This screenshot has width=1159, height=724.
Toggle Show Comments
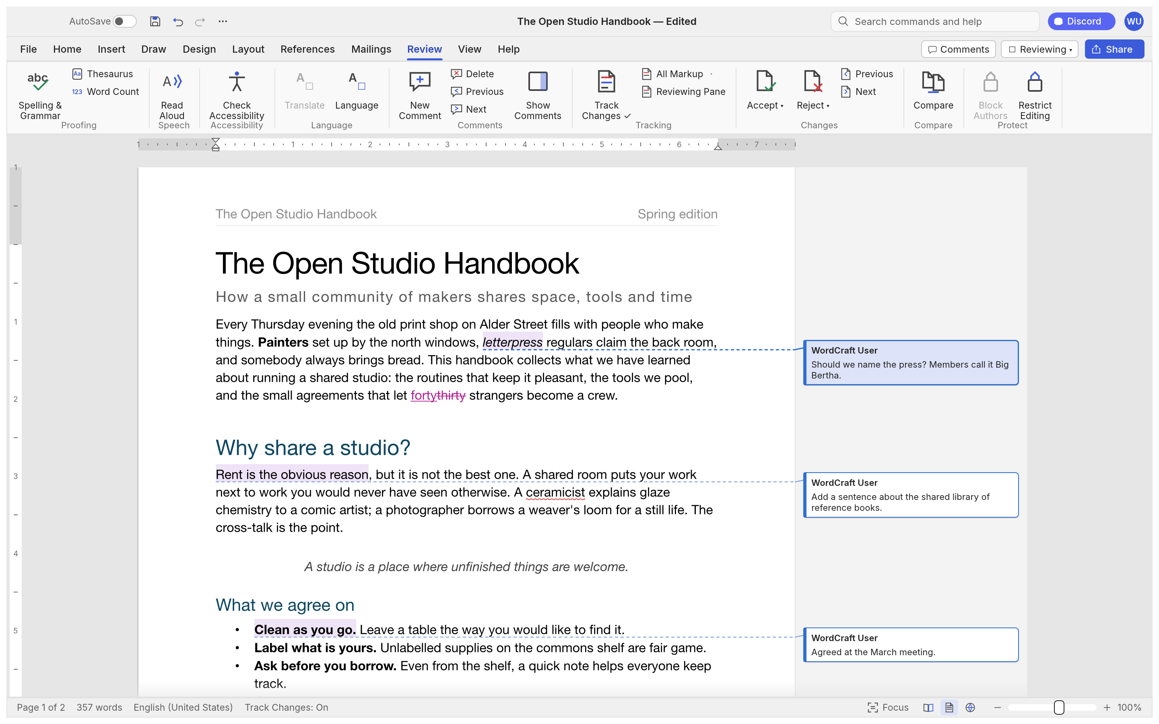tap(537, 95)
